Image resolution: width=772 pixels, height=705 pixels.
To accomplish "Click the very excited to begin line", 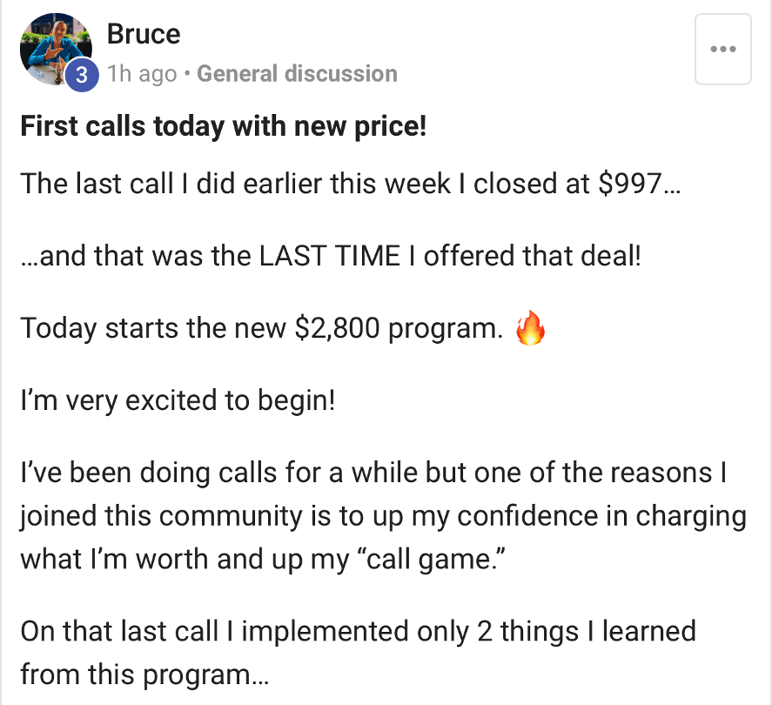I will [x=178, y=400].
